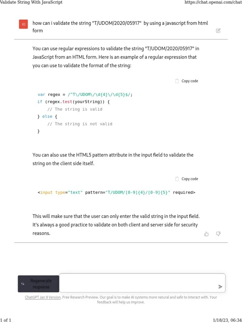
Task: Give the response a thumbs down
Action: [218, 234]
